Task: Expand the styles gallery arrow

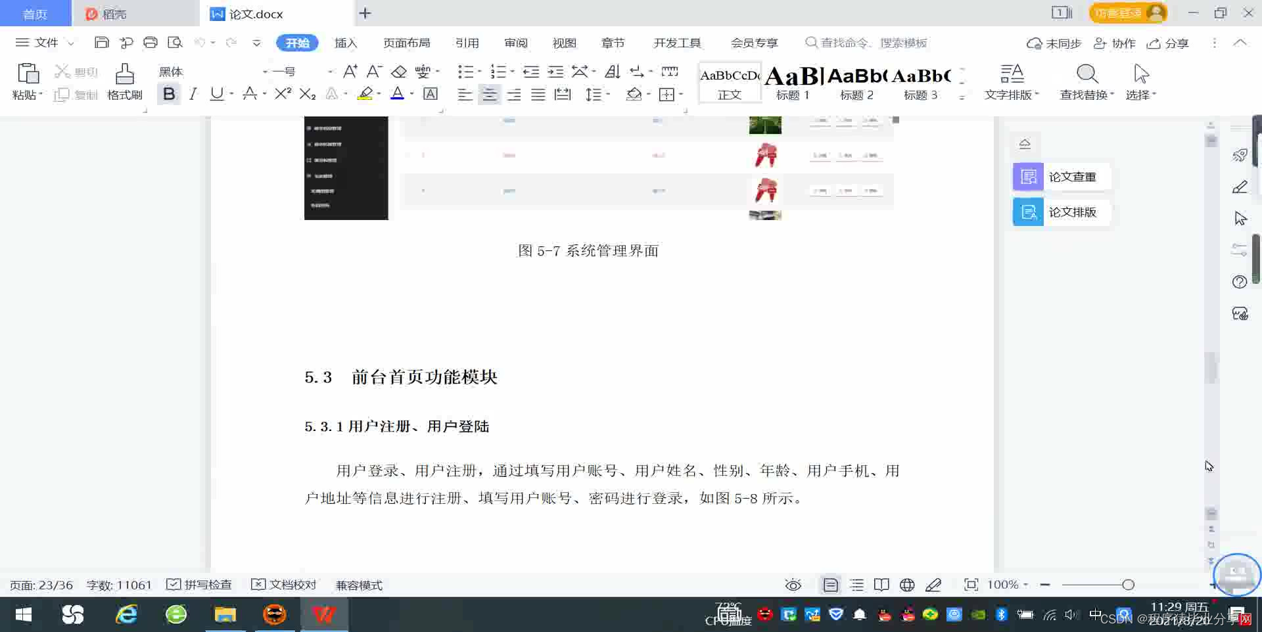Action: coord(962,97)
